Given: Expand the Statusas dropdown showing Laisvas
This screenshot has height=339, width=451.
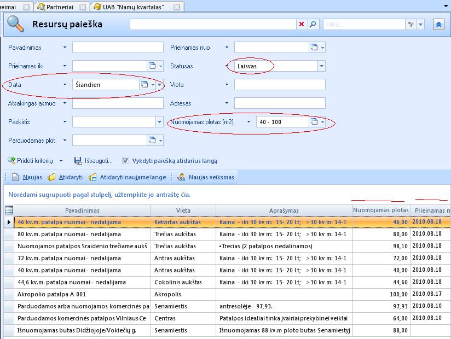Looking at the screenshot, I should point(321,66).
